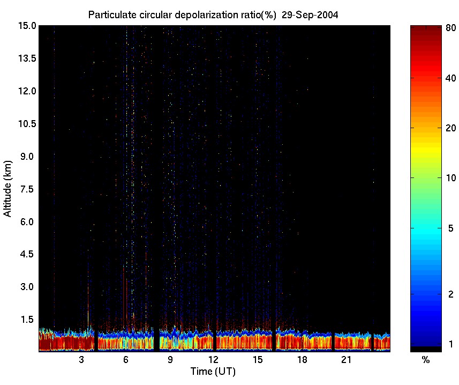Image resolution: width=459 pixels, height=385 pixels.
Task: Click colorbar label 10
Action: point(450,178)
